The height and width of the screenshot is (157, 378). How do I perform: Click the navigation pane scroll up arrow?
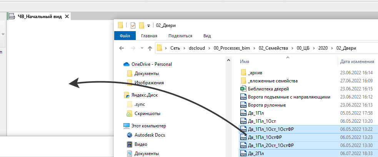(229, 60)
